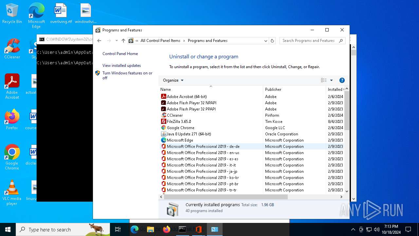
Task: Select Adobe Flash Player 32 PPAPI row
Action: (x=252, y=109)
